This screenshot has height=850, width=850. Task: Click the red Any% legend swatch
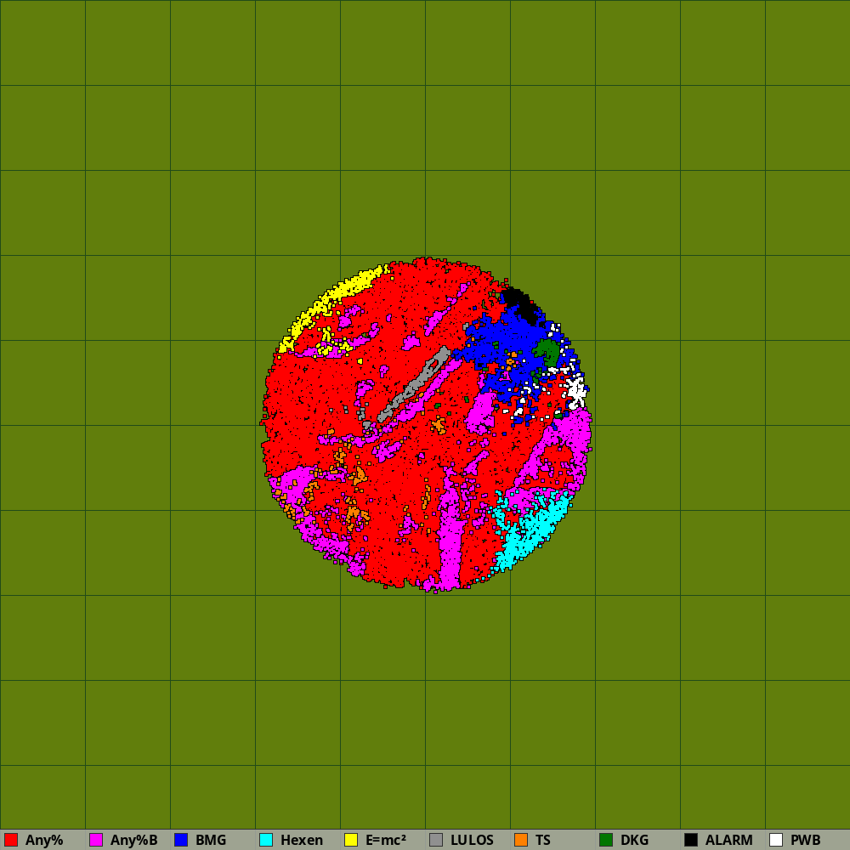point(11,840)
